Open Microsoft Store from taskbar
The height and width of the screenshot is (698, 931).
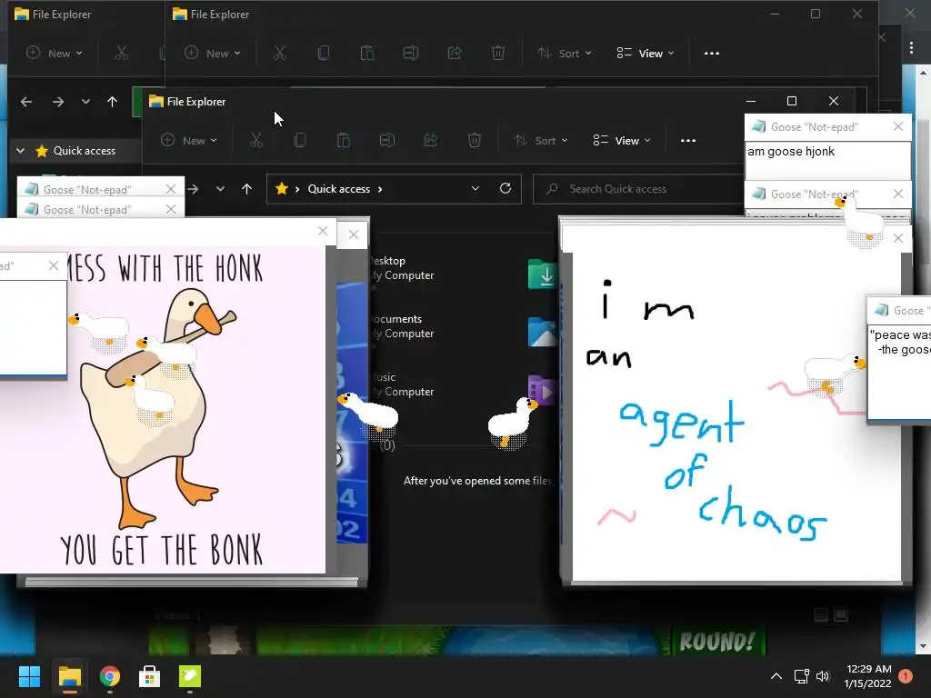click(x=150, y=676)
